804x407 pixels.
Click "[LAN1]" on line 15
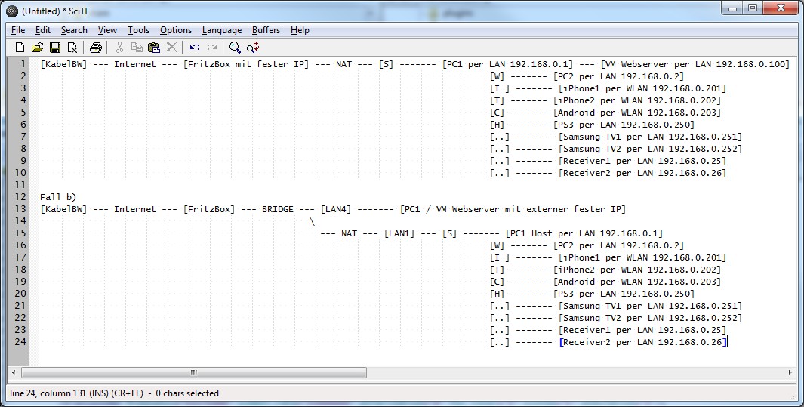(x=399, y=233)
